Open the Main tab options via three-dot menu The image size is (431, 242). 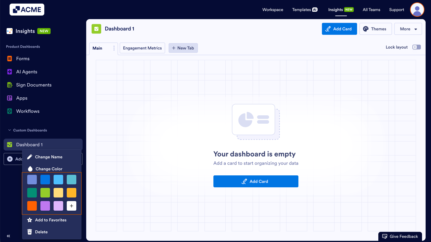[x=113, y=48]
